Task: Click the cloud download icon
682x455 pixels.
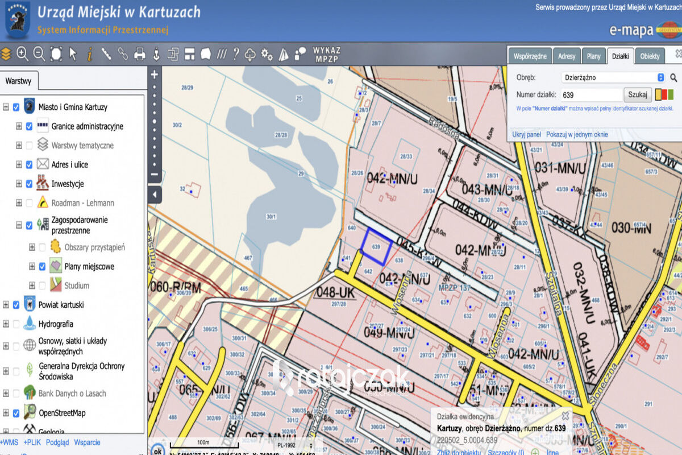Action: coord(251,55)
